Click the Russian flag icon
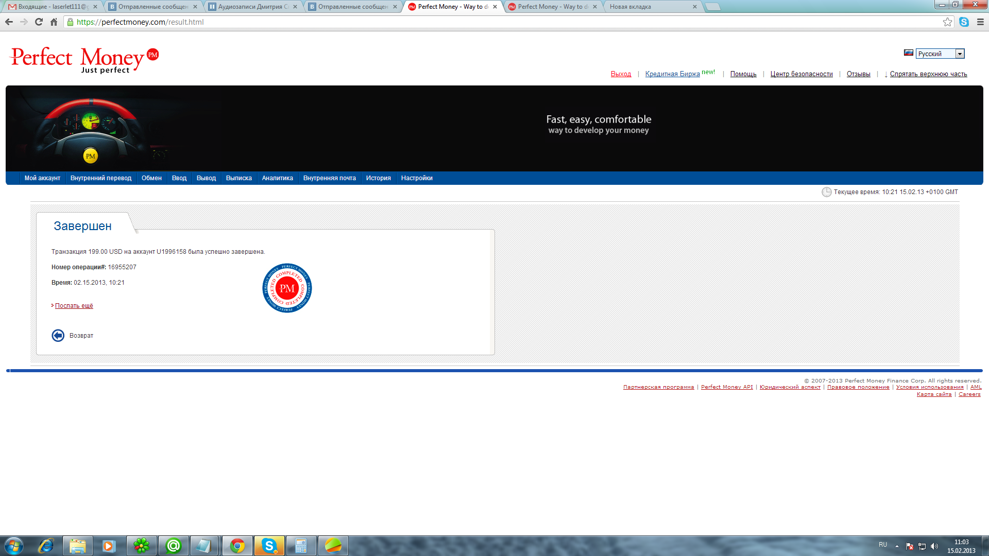The height and width of the screenshot is (556, 989). [909, 53]
